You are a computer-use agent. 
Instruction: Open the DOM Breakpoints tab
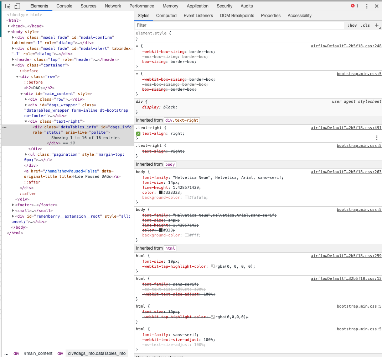point(237,16)
